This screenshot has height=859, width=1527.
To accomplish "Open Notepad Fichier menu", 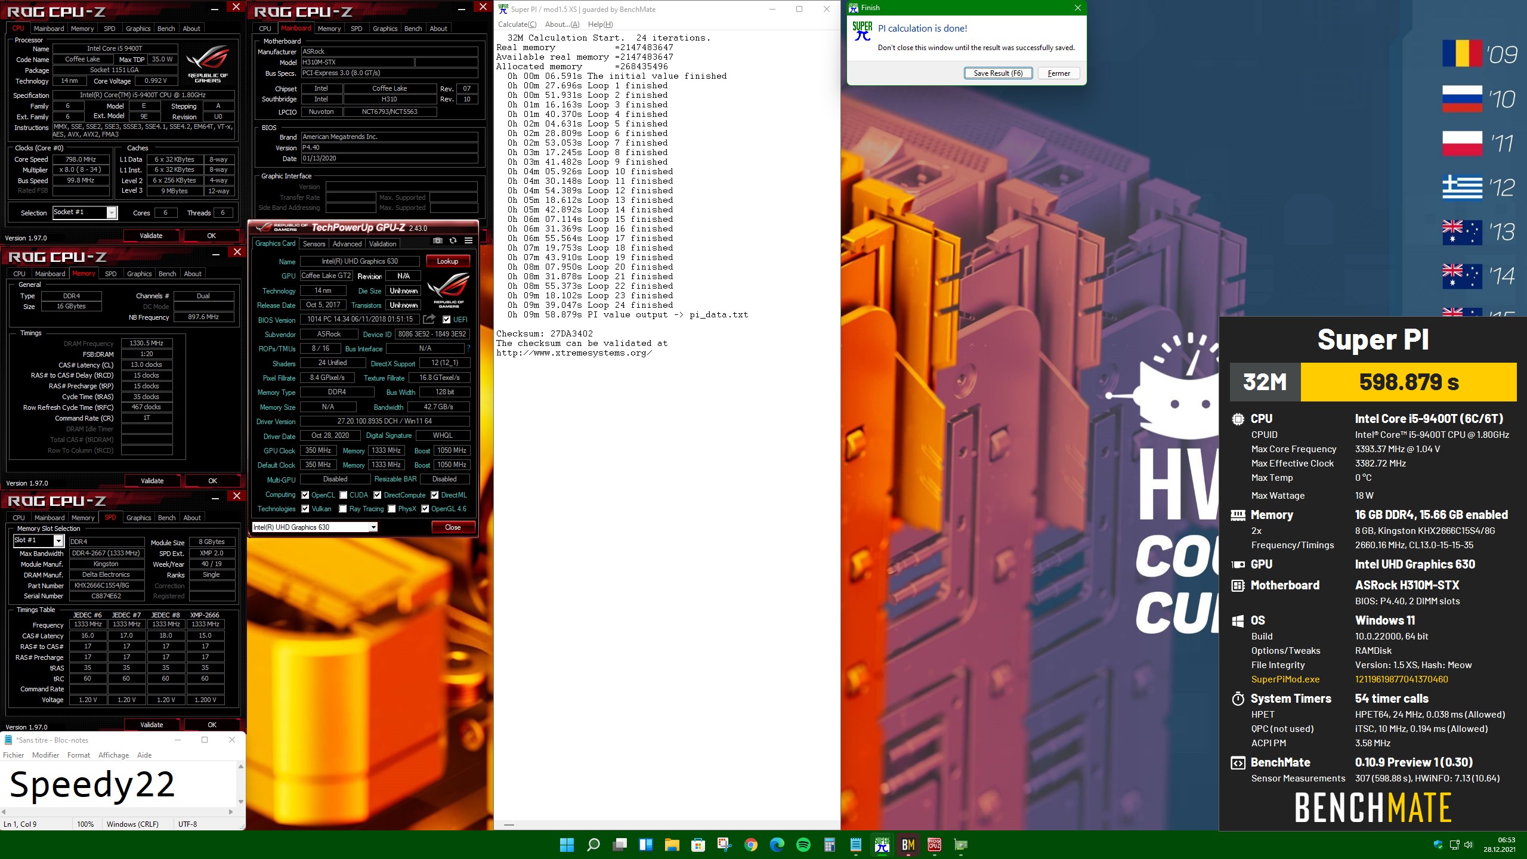I will coord(14,755).
